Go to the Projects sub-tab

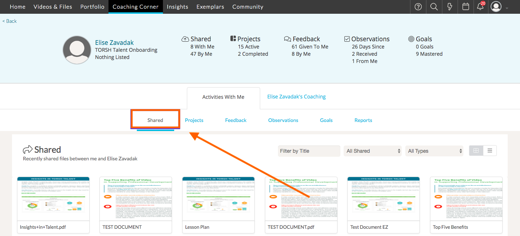pyautogui.click(x=194, y=120)
